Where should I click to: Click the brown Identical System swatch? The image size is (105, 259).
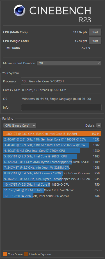coord(26,254)
